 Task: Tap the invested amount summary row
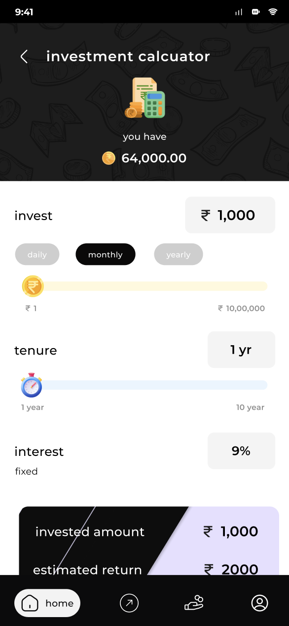coord(149,532)
